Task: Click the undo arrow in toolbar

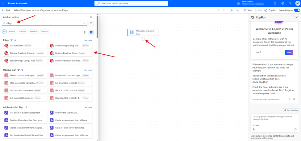Action: tap(218, 10)
